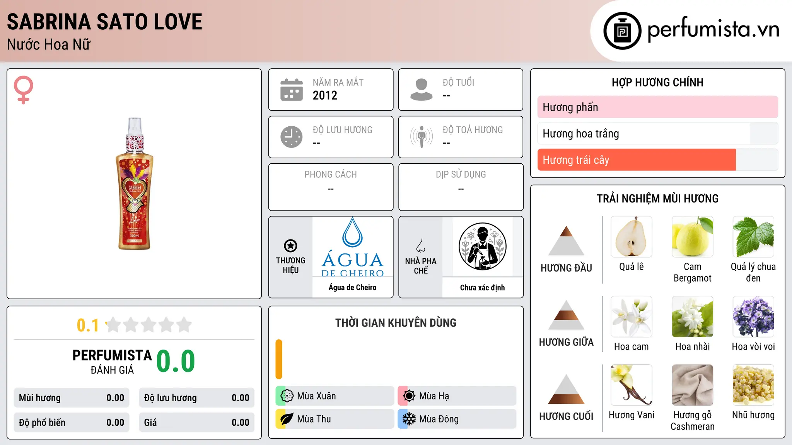Select the Cam Bergamot fruit image
The image size is (792, 445).
(693, 237)
